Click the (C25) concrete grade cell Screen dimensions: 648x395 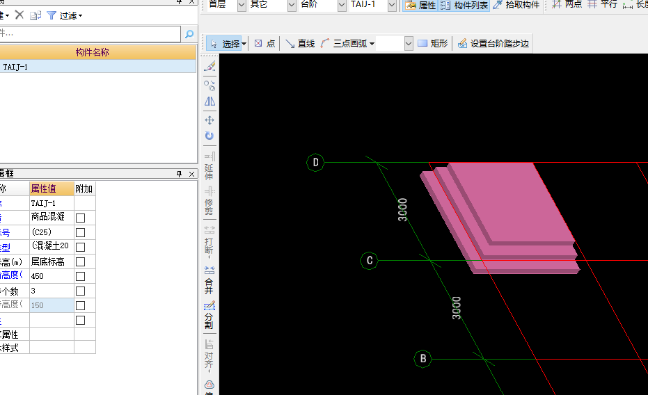[x=52, y=232]
